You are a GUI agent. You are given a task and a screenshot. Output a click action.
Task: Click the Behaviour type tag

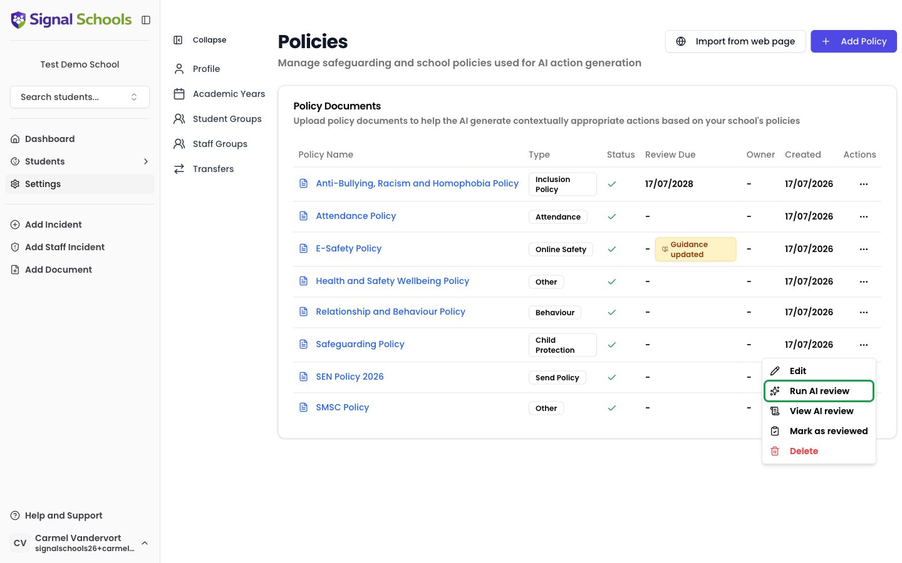(x=555, y=312)
